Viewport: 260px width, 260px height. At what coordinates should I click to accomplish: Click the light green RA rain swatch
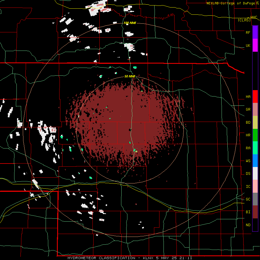255,148
